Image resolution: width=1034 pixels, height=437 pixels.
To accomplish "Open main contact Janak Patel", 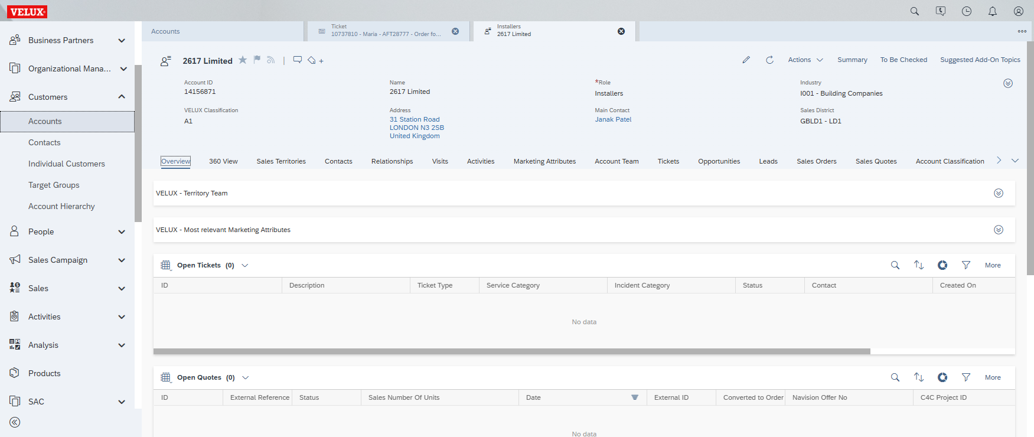I will pos(613,119).
